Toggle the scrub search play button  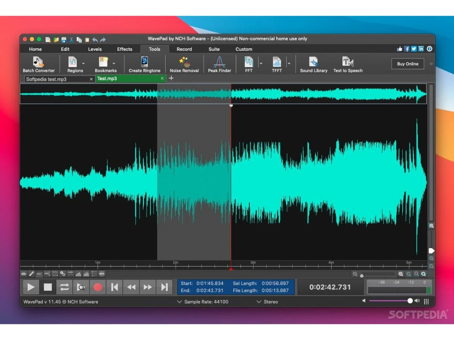click(x=81, y=287)
